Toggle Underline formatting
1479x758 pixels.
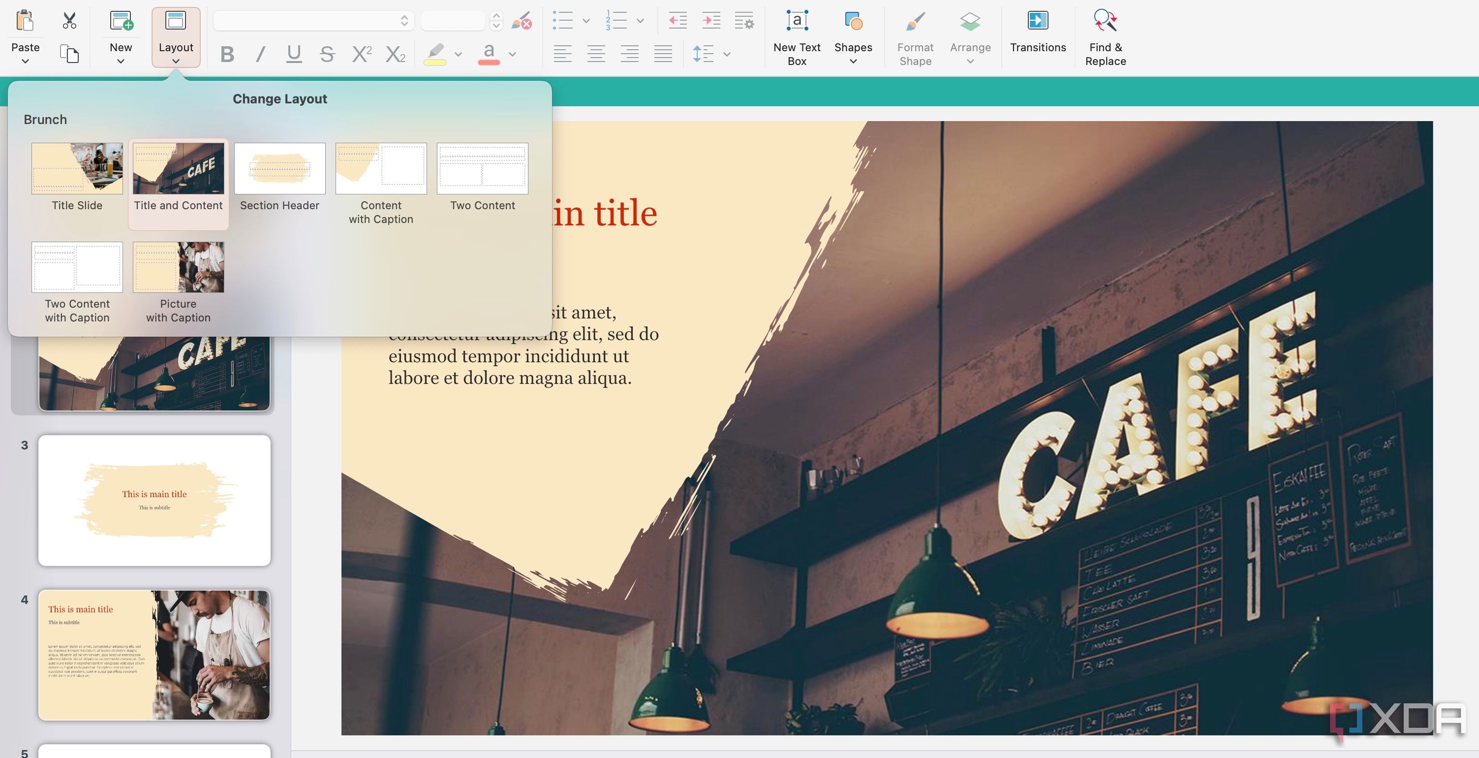coord(294,54)
